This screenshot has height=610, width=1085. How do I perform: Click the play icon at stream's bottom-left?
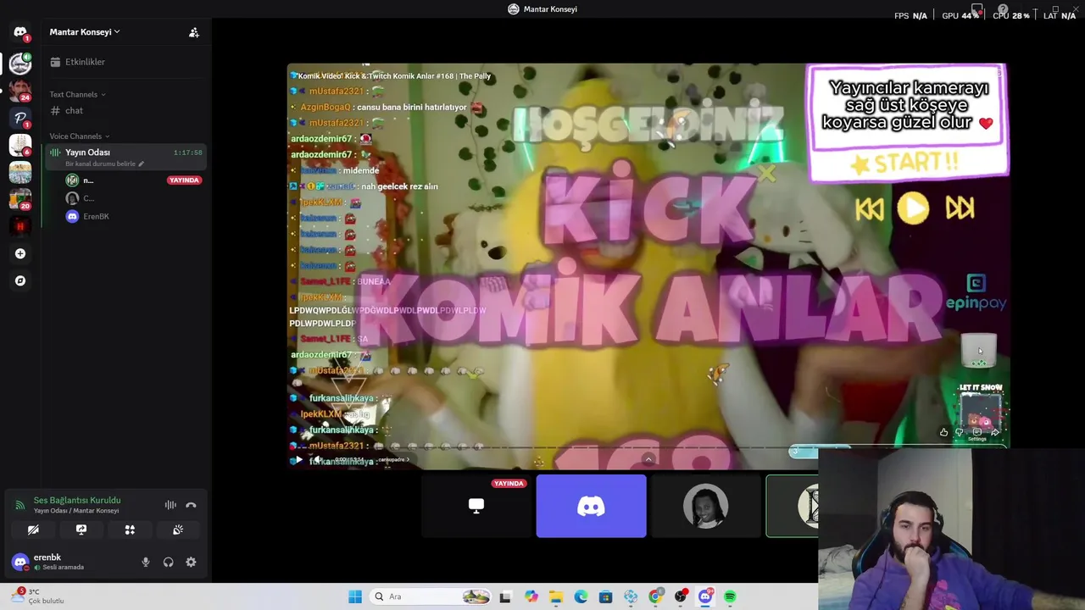pyautogui.click(x=298, y=460)
